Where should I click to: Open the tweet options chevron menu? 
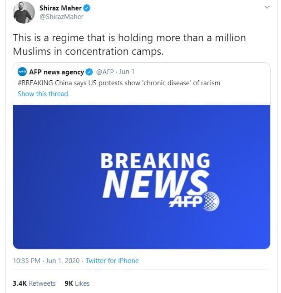pos(267,7)
